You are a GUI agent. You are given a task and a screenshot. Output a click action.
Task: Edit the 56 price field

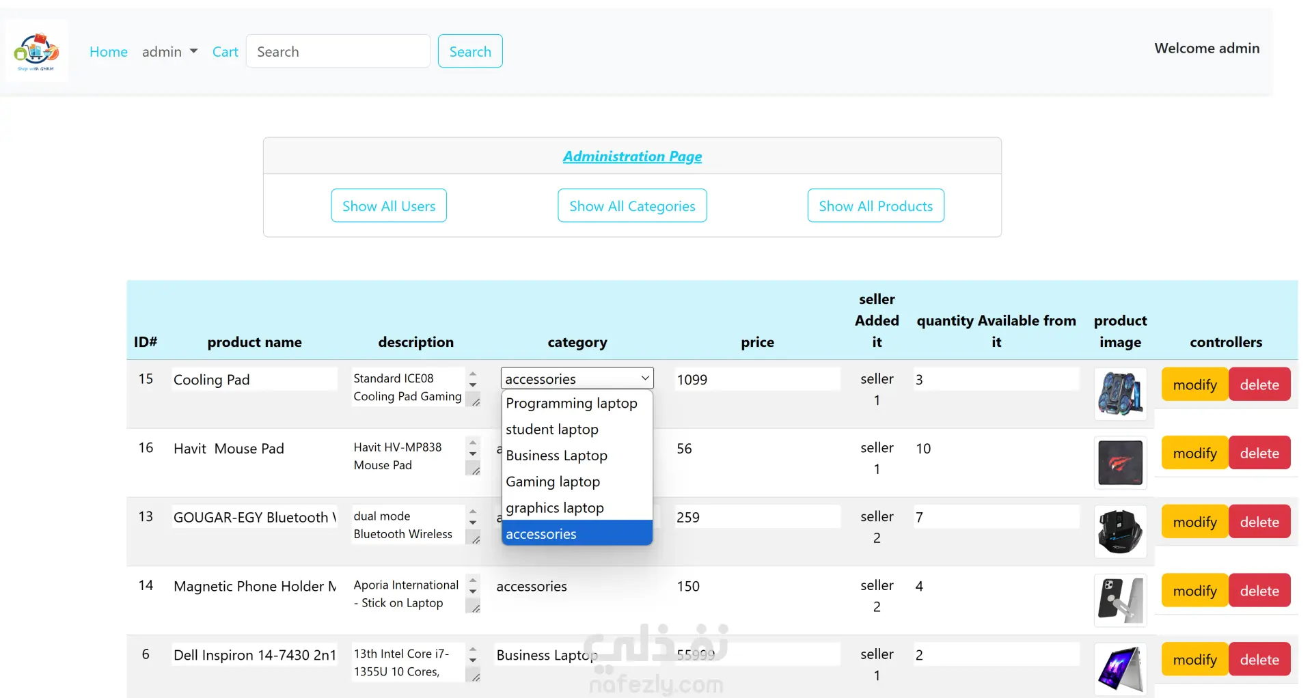pyautogui.click(x=757, y=449)
